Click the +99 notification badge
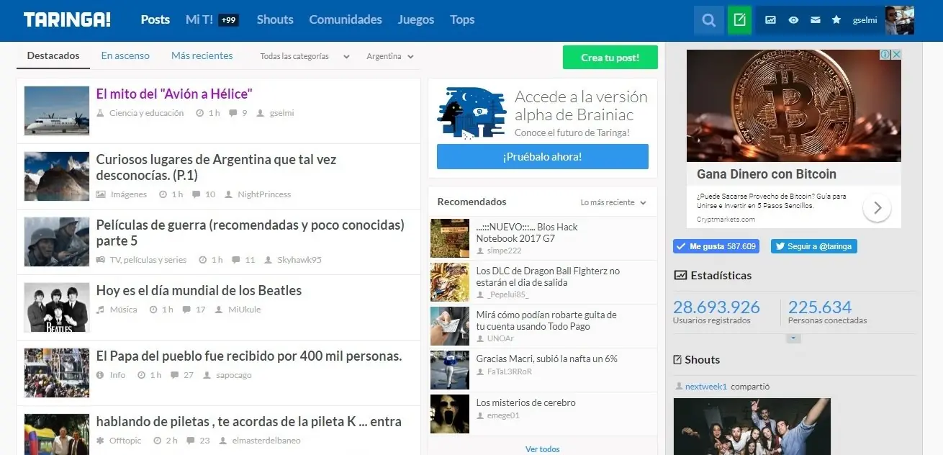943x455 pixels. [229, 20]
